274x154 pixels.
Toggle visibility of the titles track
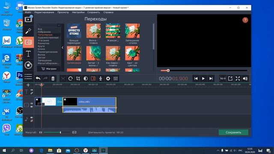click(32, 90)
